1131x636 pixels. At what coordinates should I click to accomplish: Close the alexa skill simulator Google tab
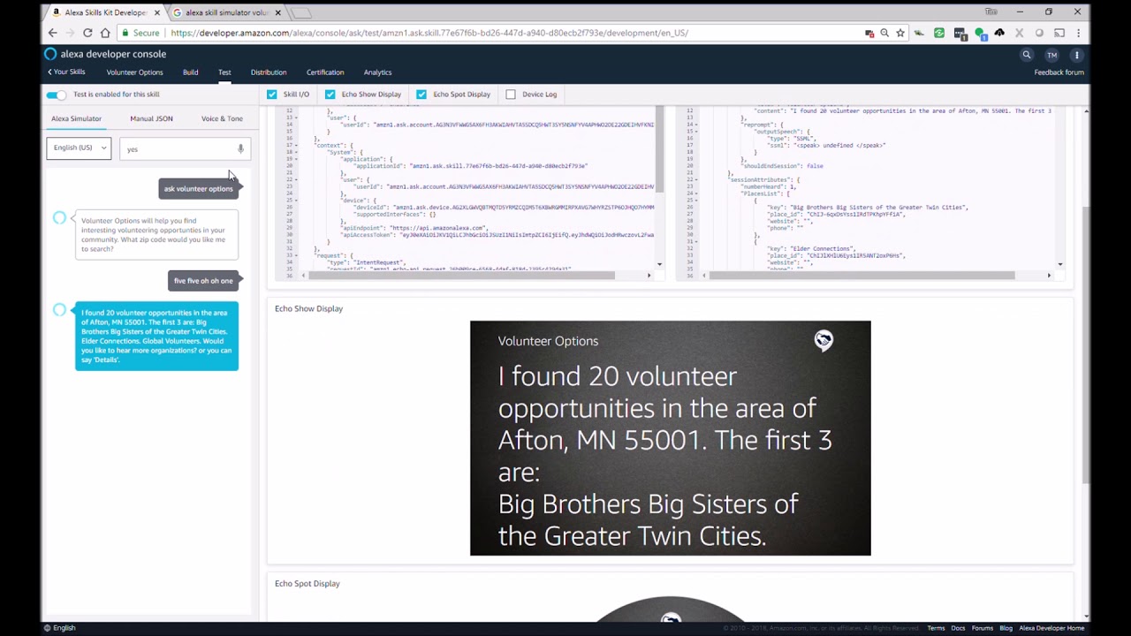pos(277,12)
